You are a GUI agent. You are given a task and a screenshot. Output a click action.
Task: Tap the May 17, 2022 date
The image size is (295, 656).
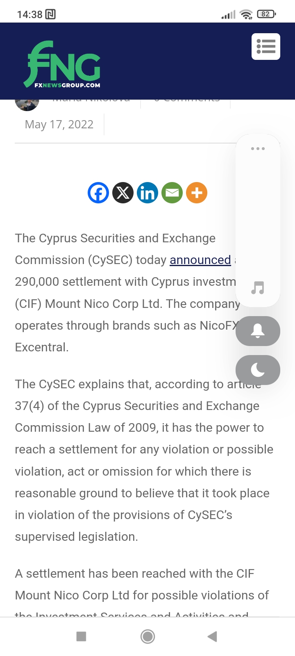click(x=59, y=124)
